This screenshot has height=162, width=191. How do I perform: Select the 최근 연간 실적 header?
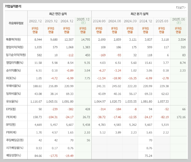pyautogui.click(x=58, y=14)
